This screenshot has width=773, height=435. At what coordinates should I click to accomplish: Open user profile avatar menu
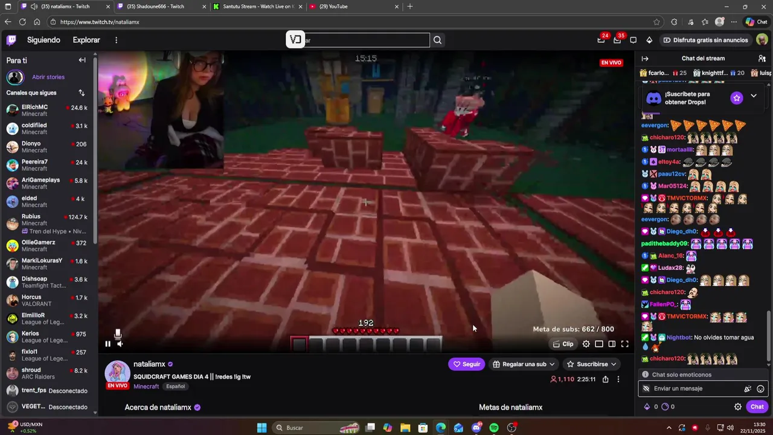[x=762, y=40]
